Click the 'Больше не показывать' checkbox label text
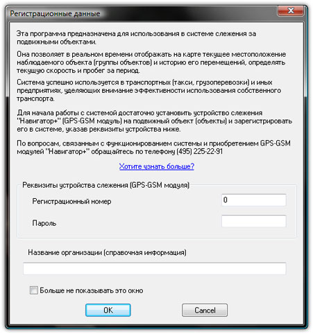The height and width of the screenshot is (334, 313). point(92,290)
